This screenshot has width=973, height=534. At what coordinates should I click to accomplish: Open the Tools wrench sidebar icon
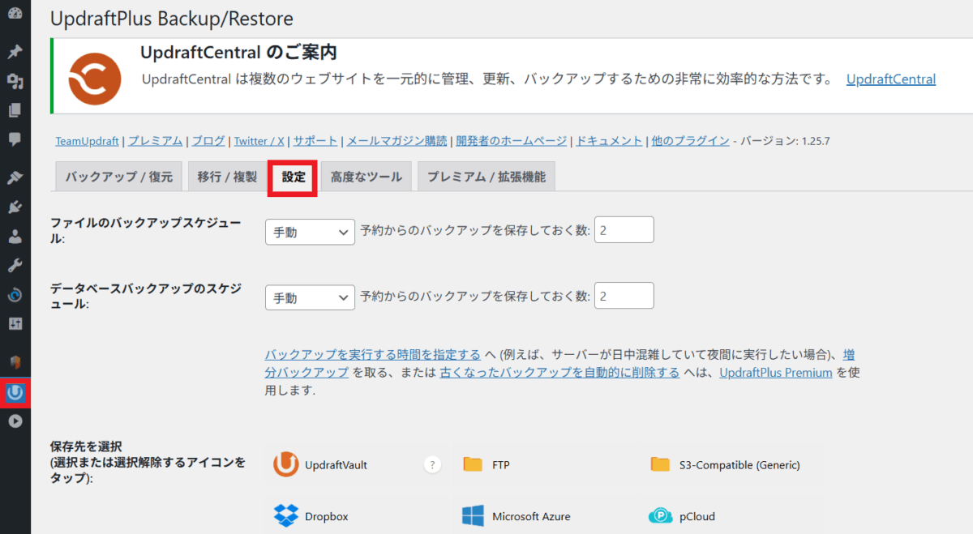[x=15, y=266]
